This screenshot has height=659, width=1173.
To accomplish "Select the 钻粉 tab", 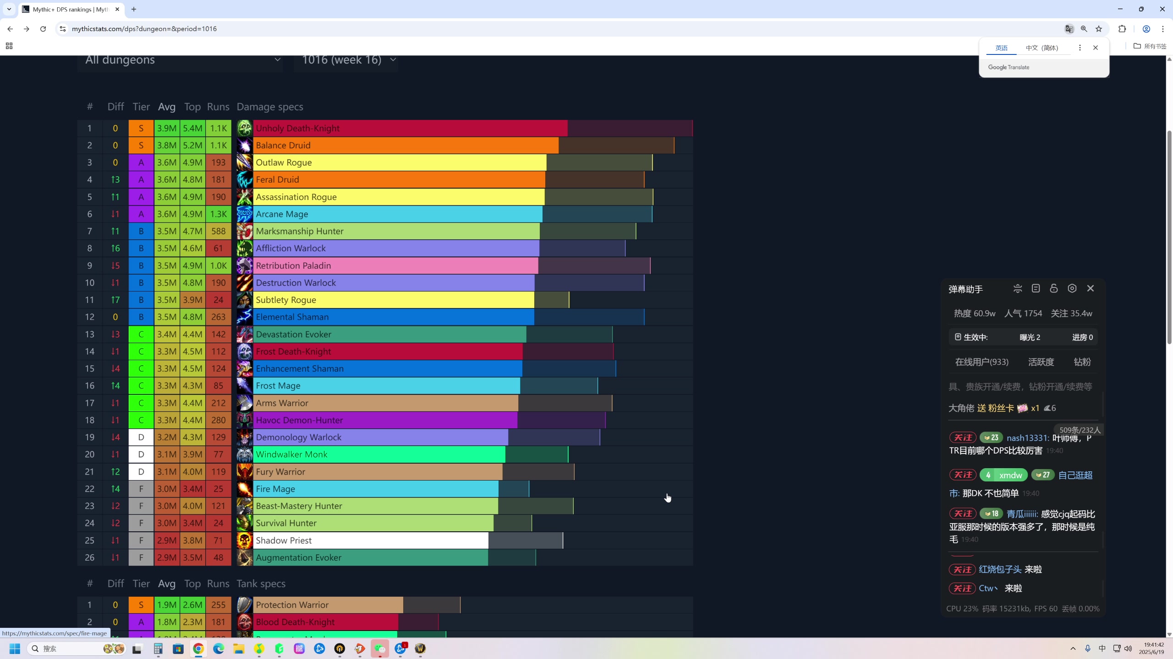I will pos(1082,362).
